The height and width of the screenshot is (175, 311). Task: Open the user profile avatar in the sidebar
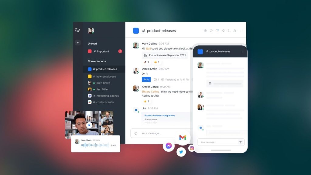click(x=91, y=31)
